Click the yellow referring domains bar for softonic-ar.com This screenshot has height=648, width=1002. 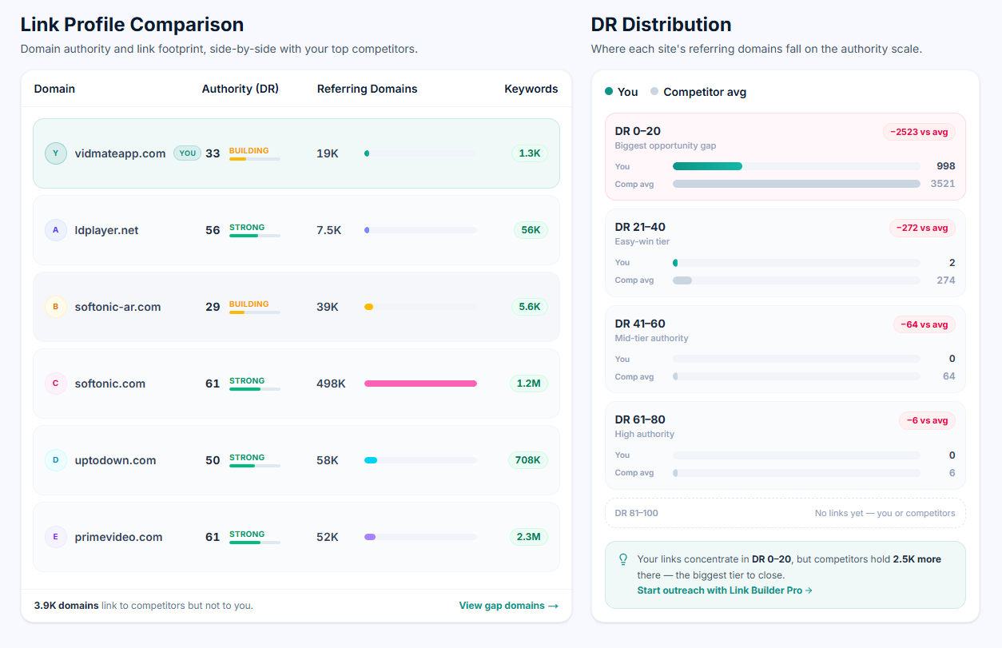point(368,307)
